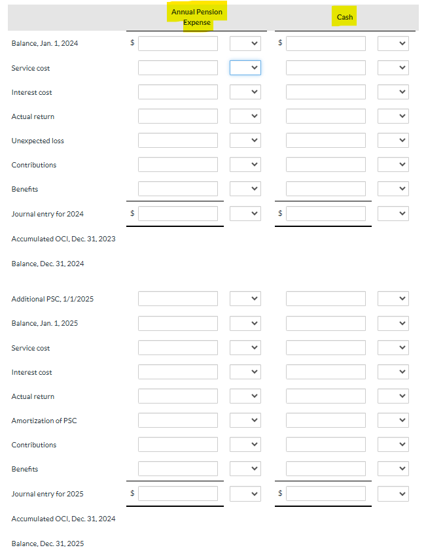Click Annual Pension Expense field for Unexpected loss

point(178,140)
